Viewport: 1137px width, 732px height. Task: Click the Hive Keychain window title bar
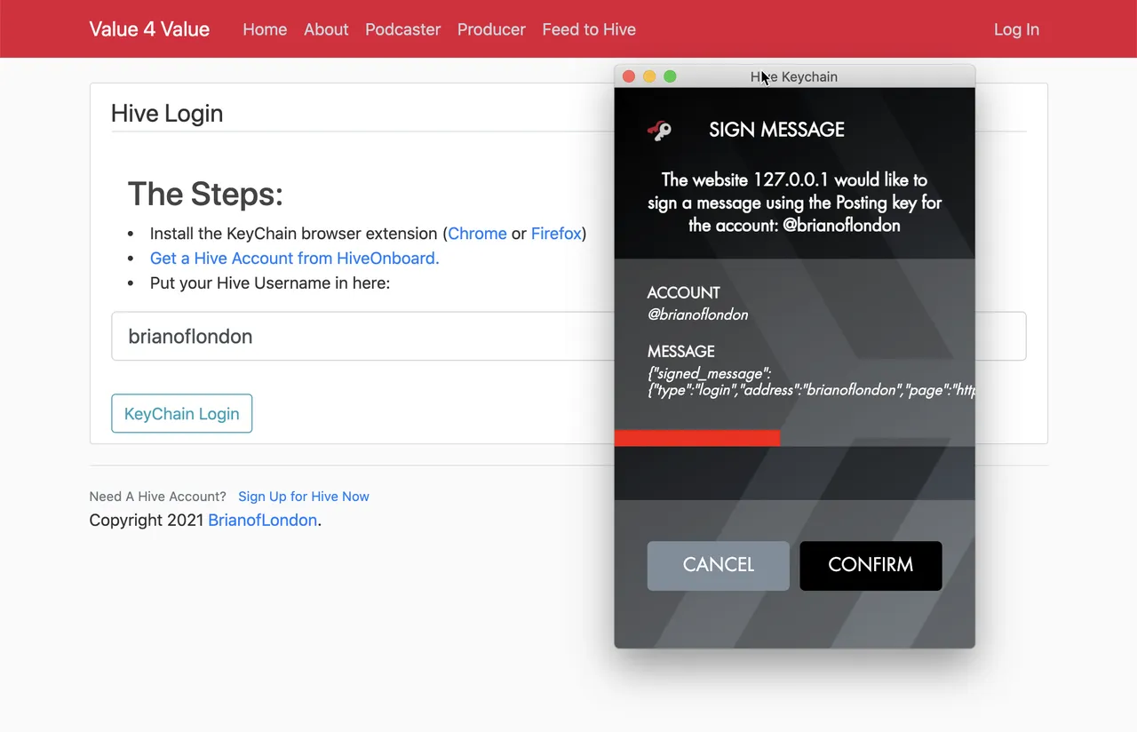click(794, 76)
